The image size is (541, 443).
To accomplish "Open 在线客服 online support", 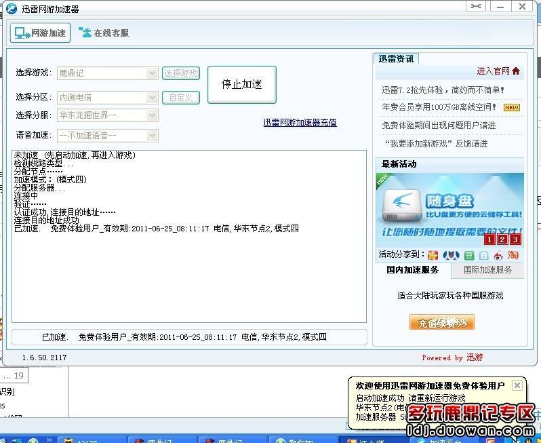I will click(x=104, y=33).
